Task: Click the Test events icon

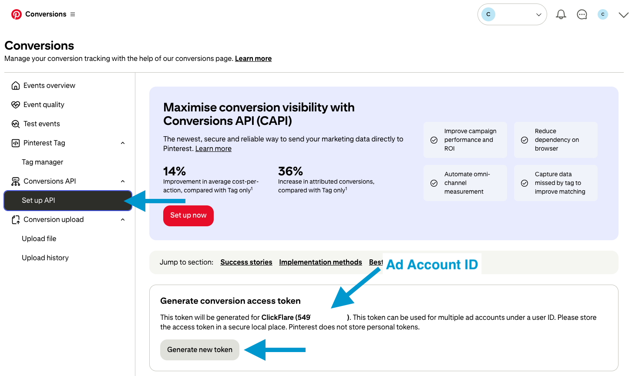Action: pyautogui.click(x=16, y=124)
